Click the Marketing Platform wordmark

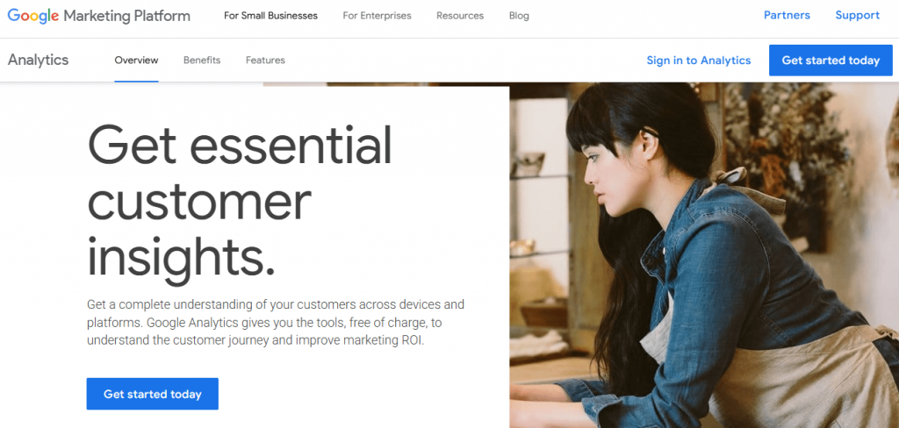pos(126,16)
